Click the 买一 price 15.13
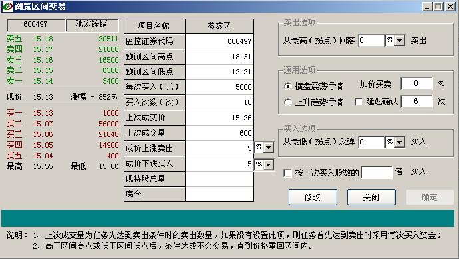 point(43,113)
